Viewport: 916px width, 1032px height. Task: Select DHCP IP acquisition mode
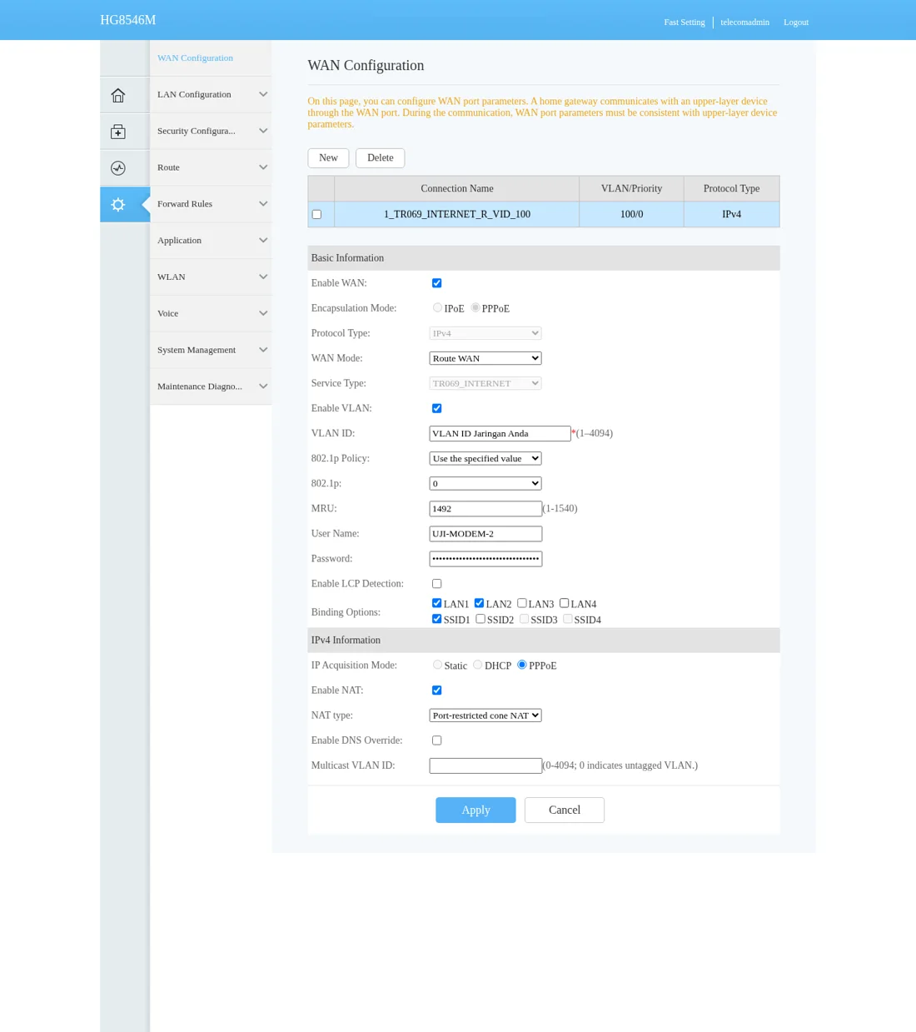[477, 665]
